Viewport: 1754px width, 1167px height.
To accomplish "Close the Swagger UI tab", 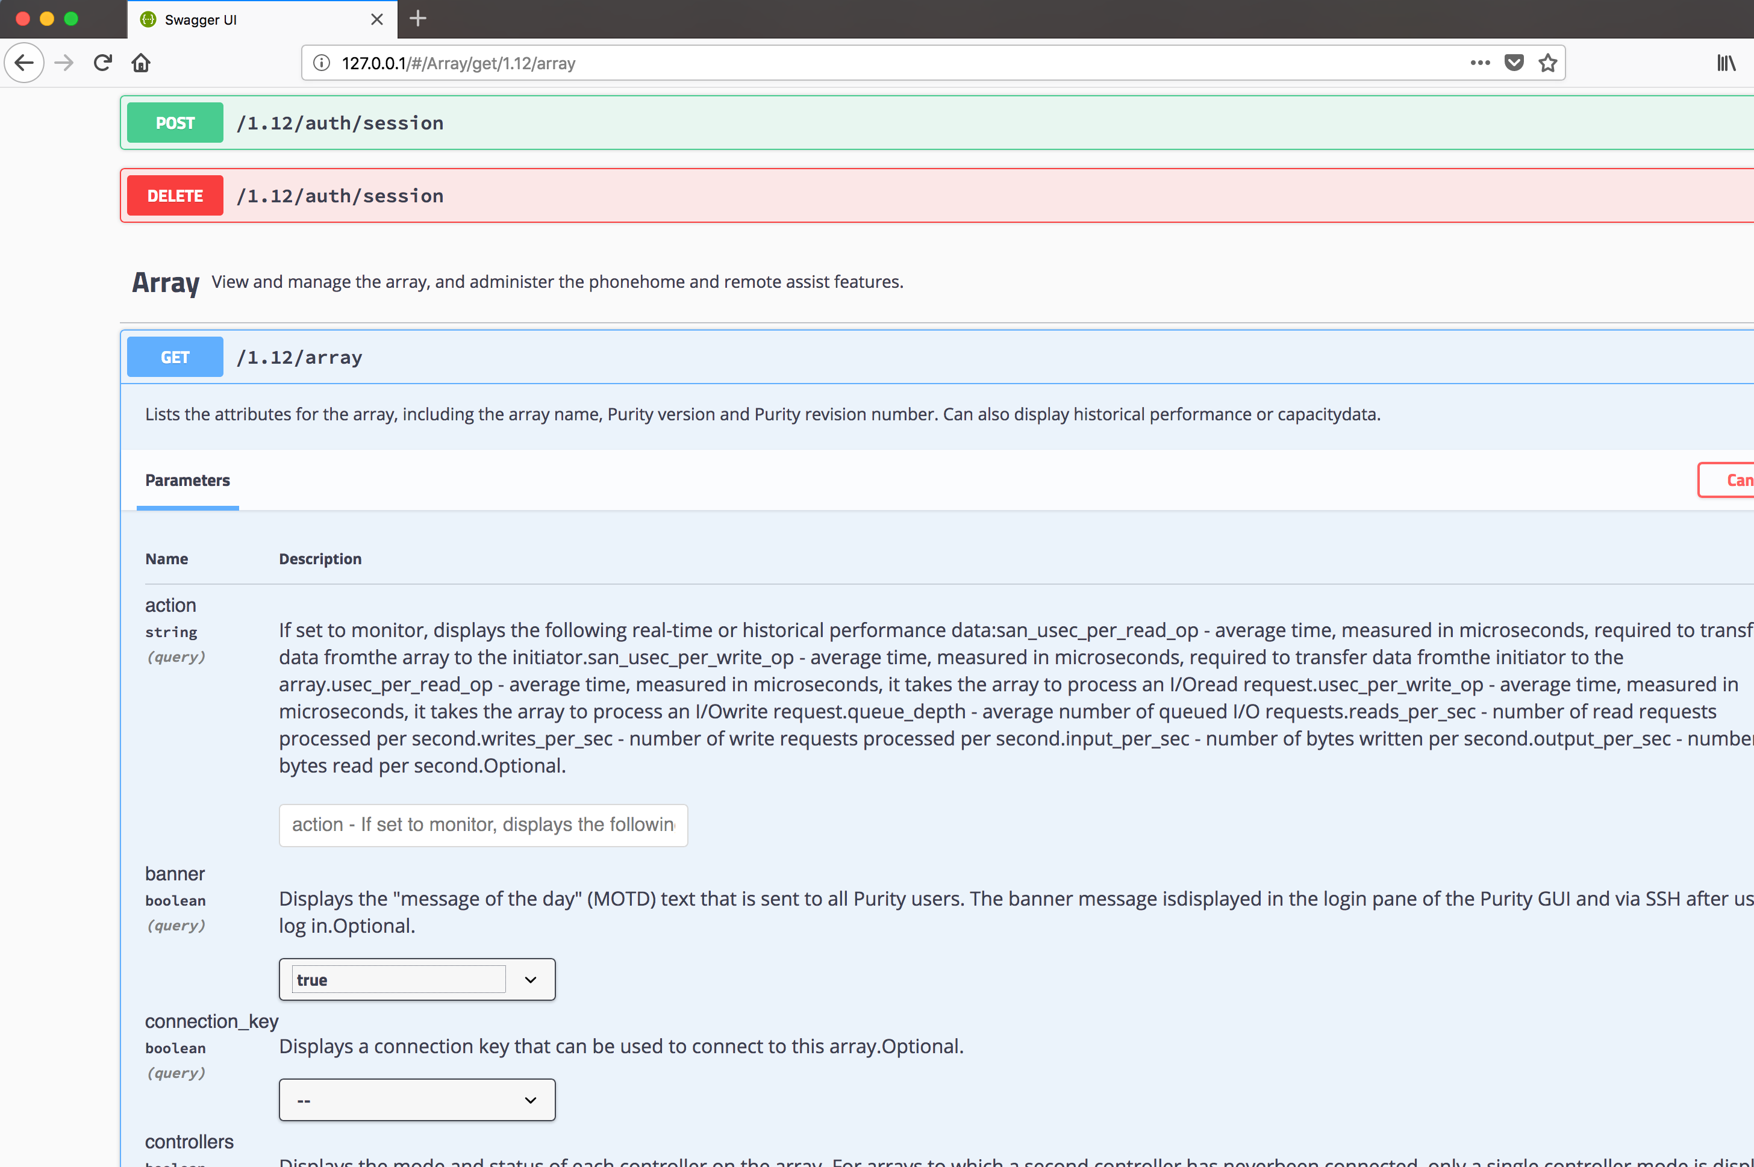I will click(x=376, y=19).
